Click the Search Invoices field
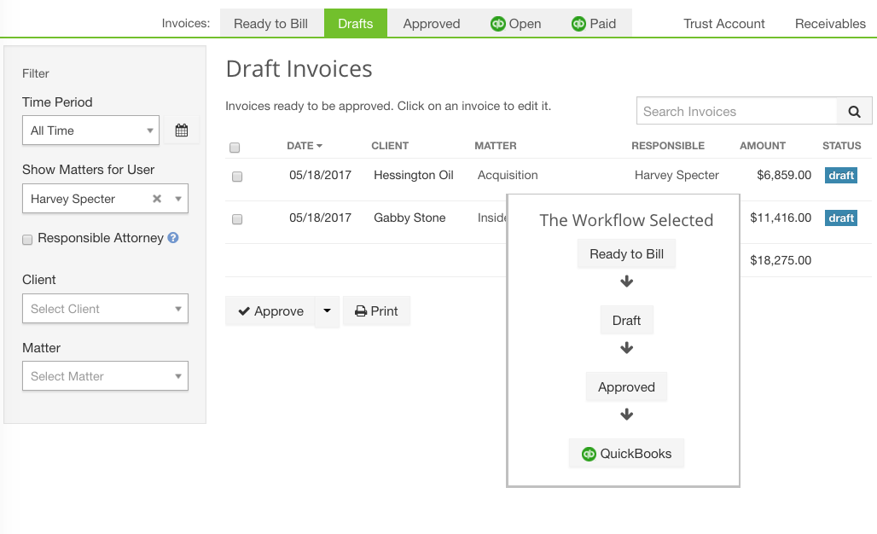 736,111
